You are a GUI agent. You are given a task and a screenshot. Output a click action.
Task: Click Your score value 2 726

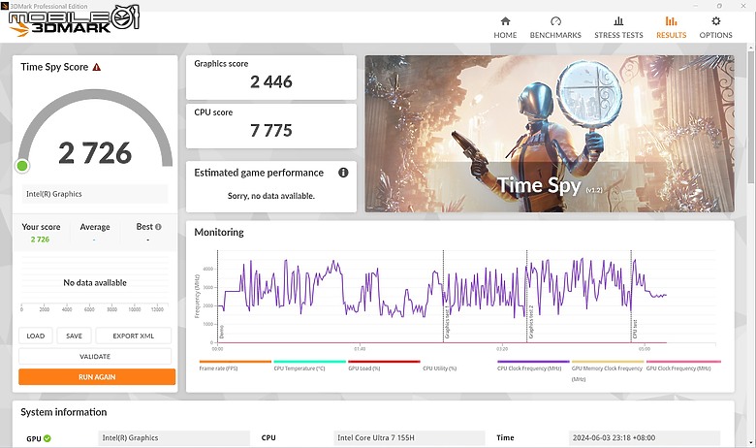click(40, 240)
